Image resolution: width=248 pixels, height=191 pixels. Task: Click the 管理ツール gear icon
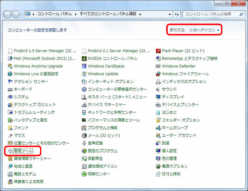pos(10,151)
